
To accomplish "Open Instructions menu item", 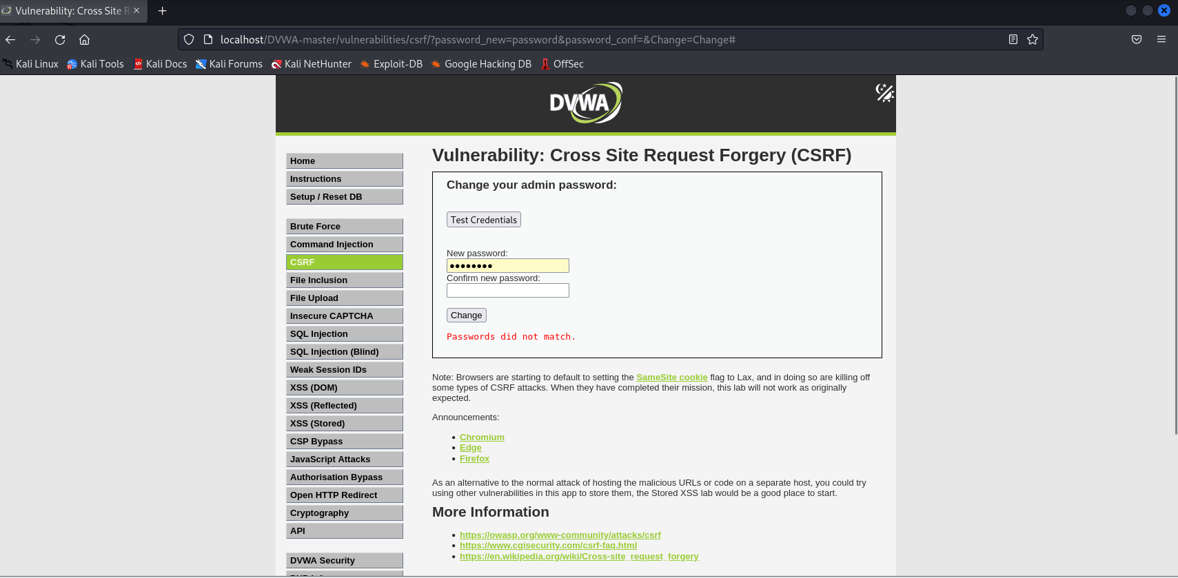I will tap(345, 178).
